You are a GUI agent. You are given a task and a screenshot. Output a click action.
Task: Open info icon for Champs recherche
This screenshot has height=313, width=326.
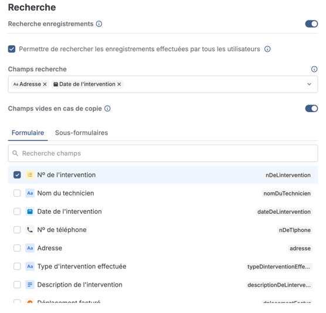click(x=314, y=69)
